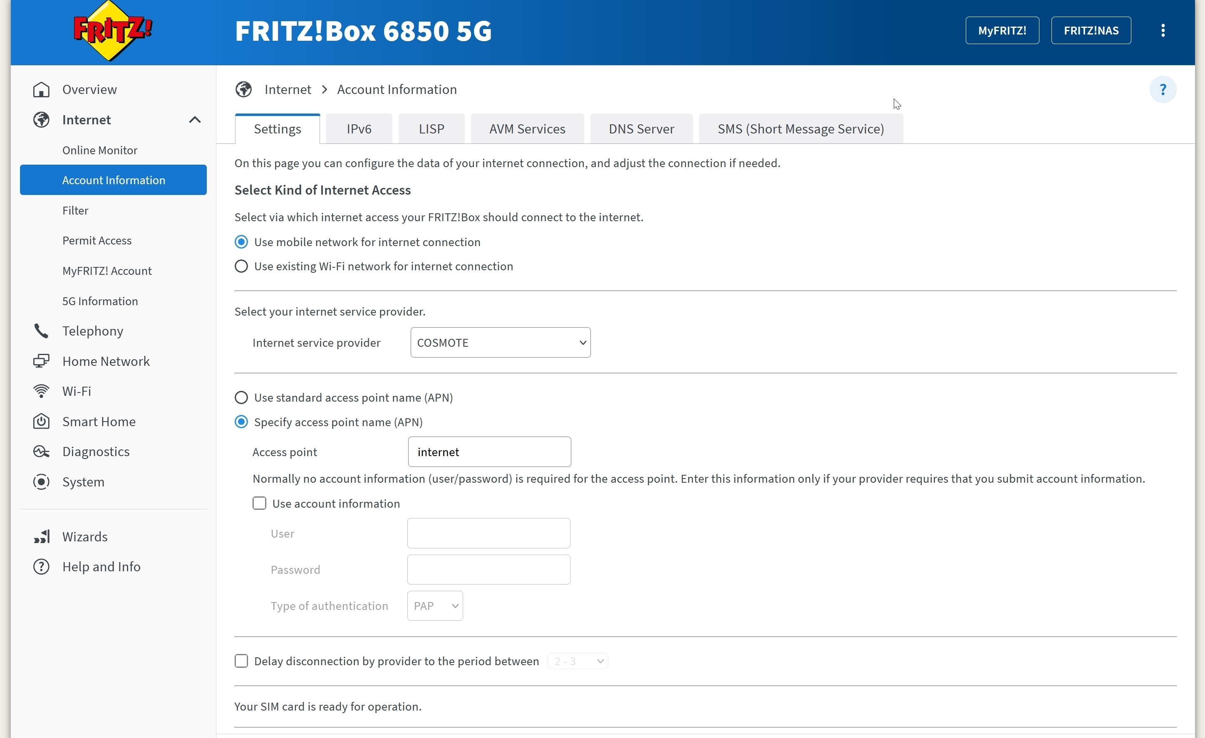Open the three-dot options menu

(1163, 30)
